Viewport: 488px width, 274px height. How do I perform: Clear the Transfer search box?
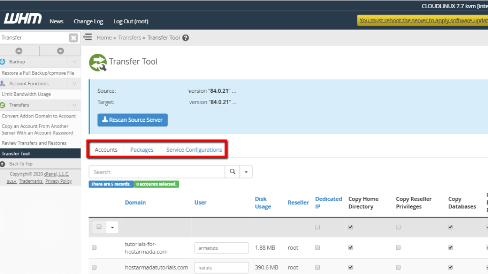73,38
